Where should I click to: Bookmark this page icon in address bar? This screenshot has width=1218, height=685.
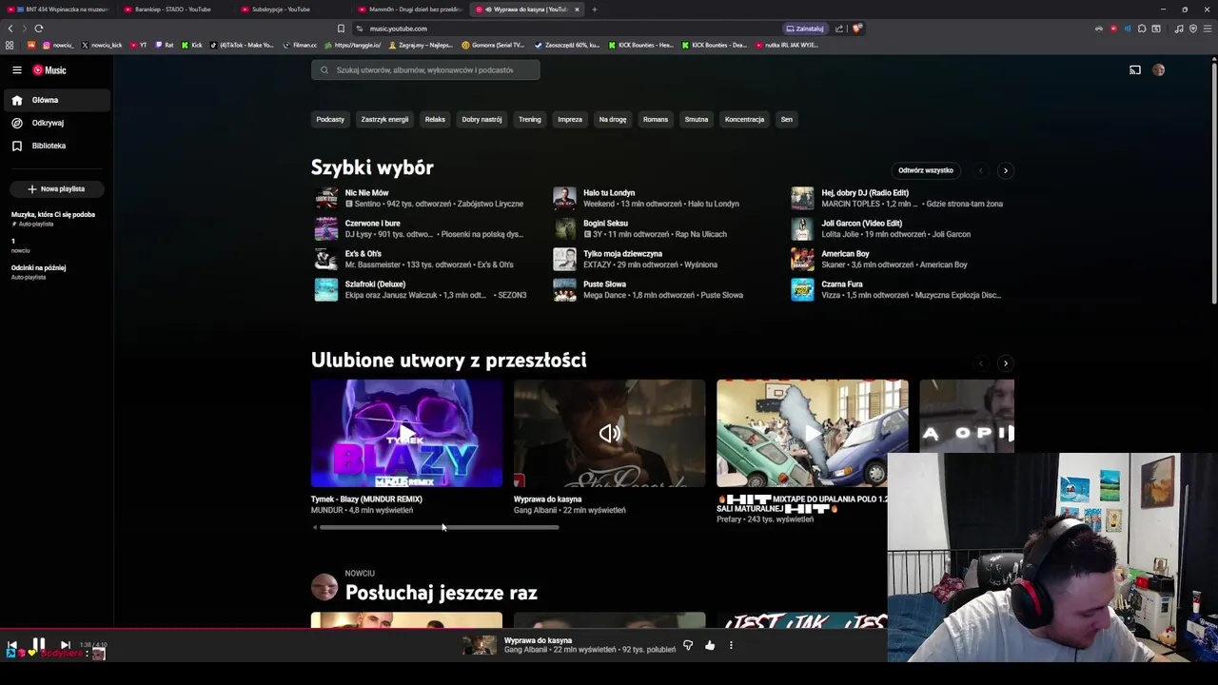[341, 29]
